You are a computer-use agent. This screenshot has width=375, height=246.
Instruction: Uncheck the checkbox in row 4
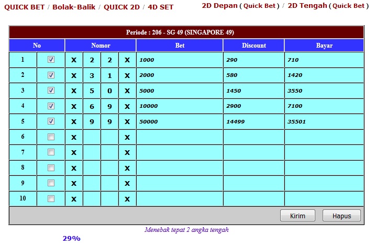point(51,106)
